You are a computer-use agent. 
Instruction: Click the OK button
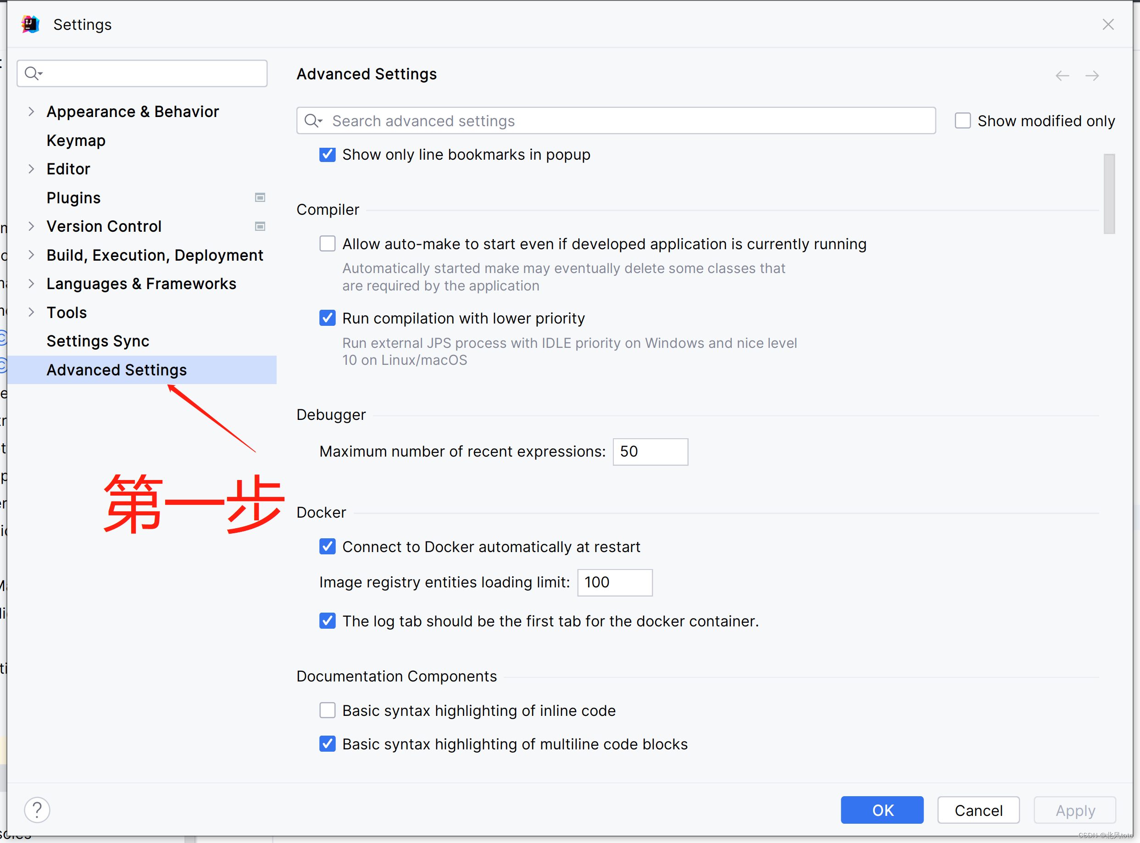pos(882,810)
